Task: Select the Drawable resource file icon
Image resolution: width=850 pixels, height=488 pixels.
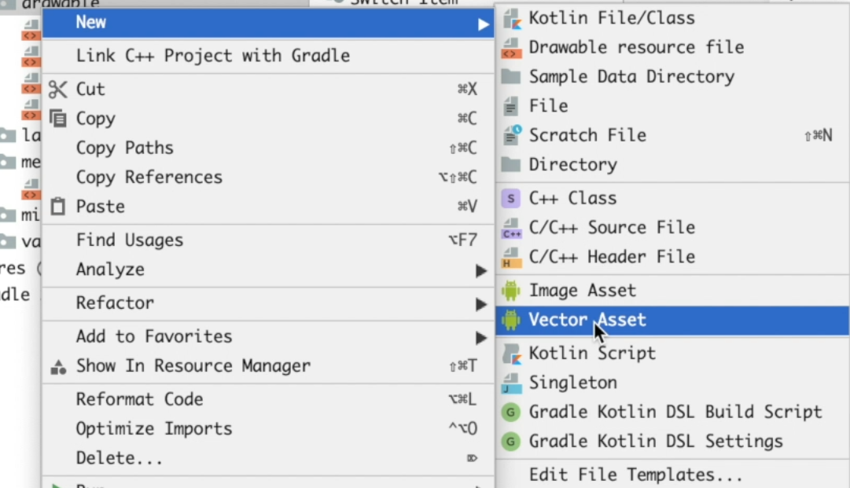Action: 511,47
